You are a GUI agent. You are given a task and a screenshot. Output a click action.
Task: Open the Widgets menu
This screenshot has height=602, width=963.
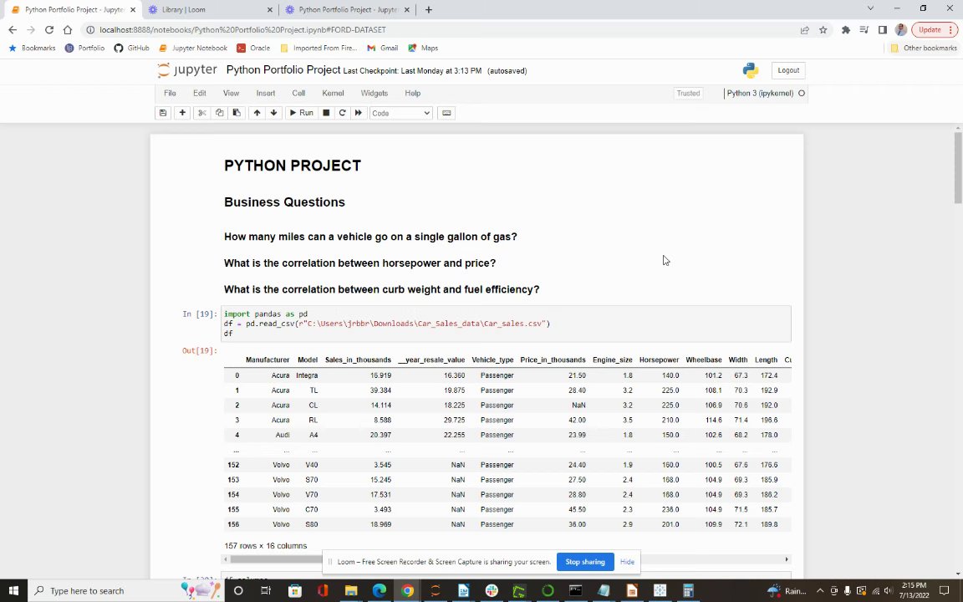pos(374,94)
